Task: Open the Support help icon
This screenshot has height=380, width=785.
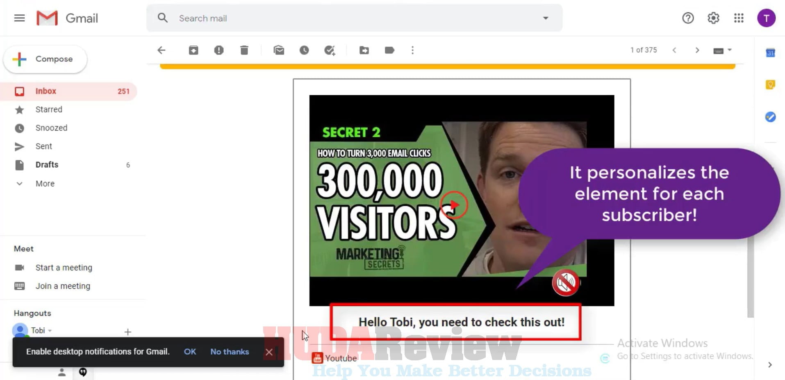Action: [688, 18]
